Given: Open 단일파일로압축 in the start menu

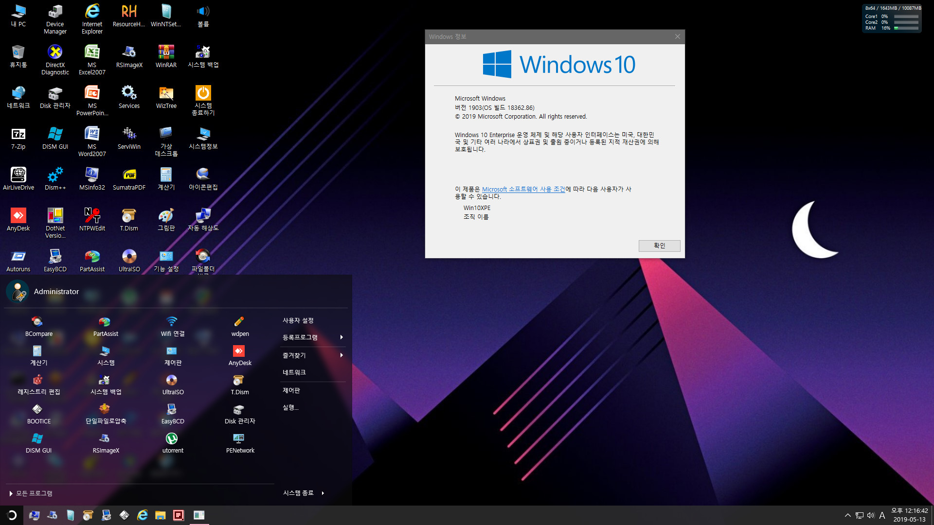Looking at the screenshot, I should pos(106,414).
